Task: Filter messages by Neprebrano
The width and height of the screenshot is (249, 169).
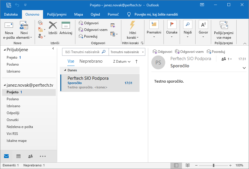Action: tap(91, 61)
